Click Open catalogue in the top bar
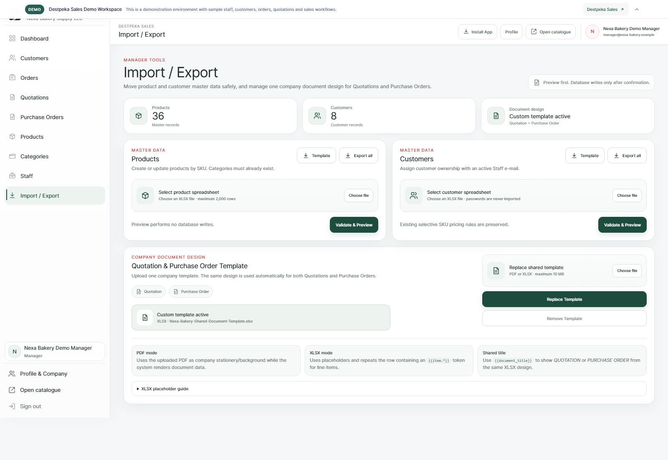The width and height of the screenshot is (668, 460). tap(551, 32)
